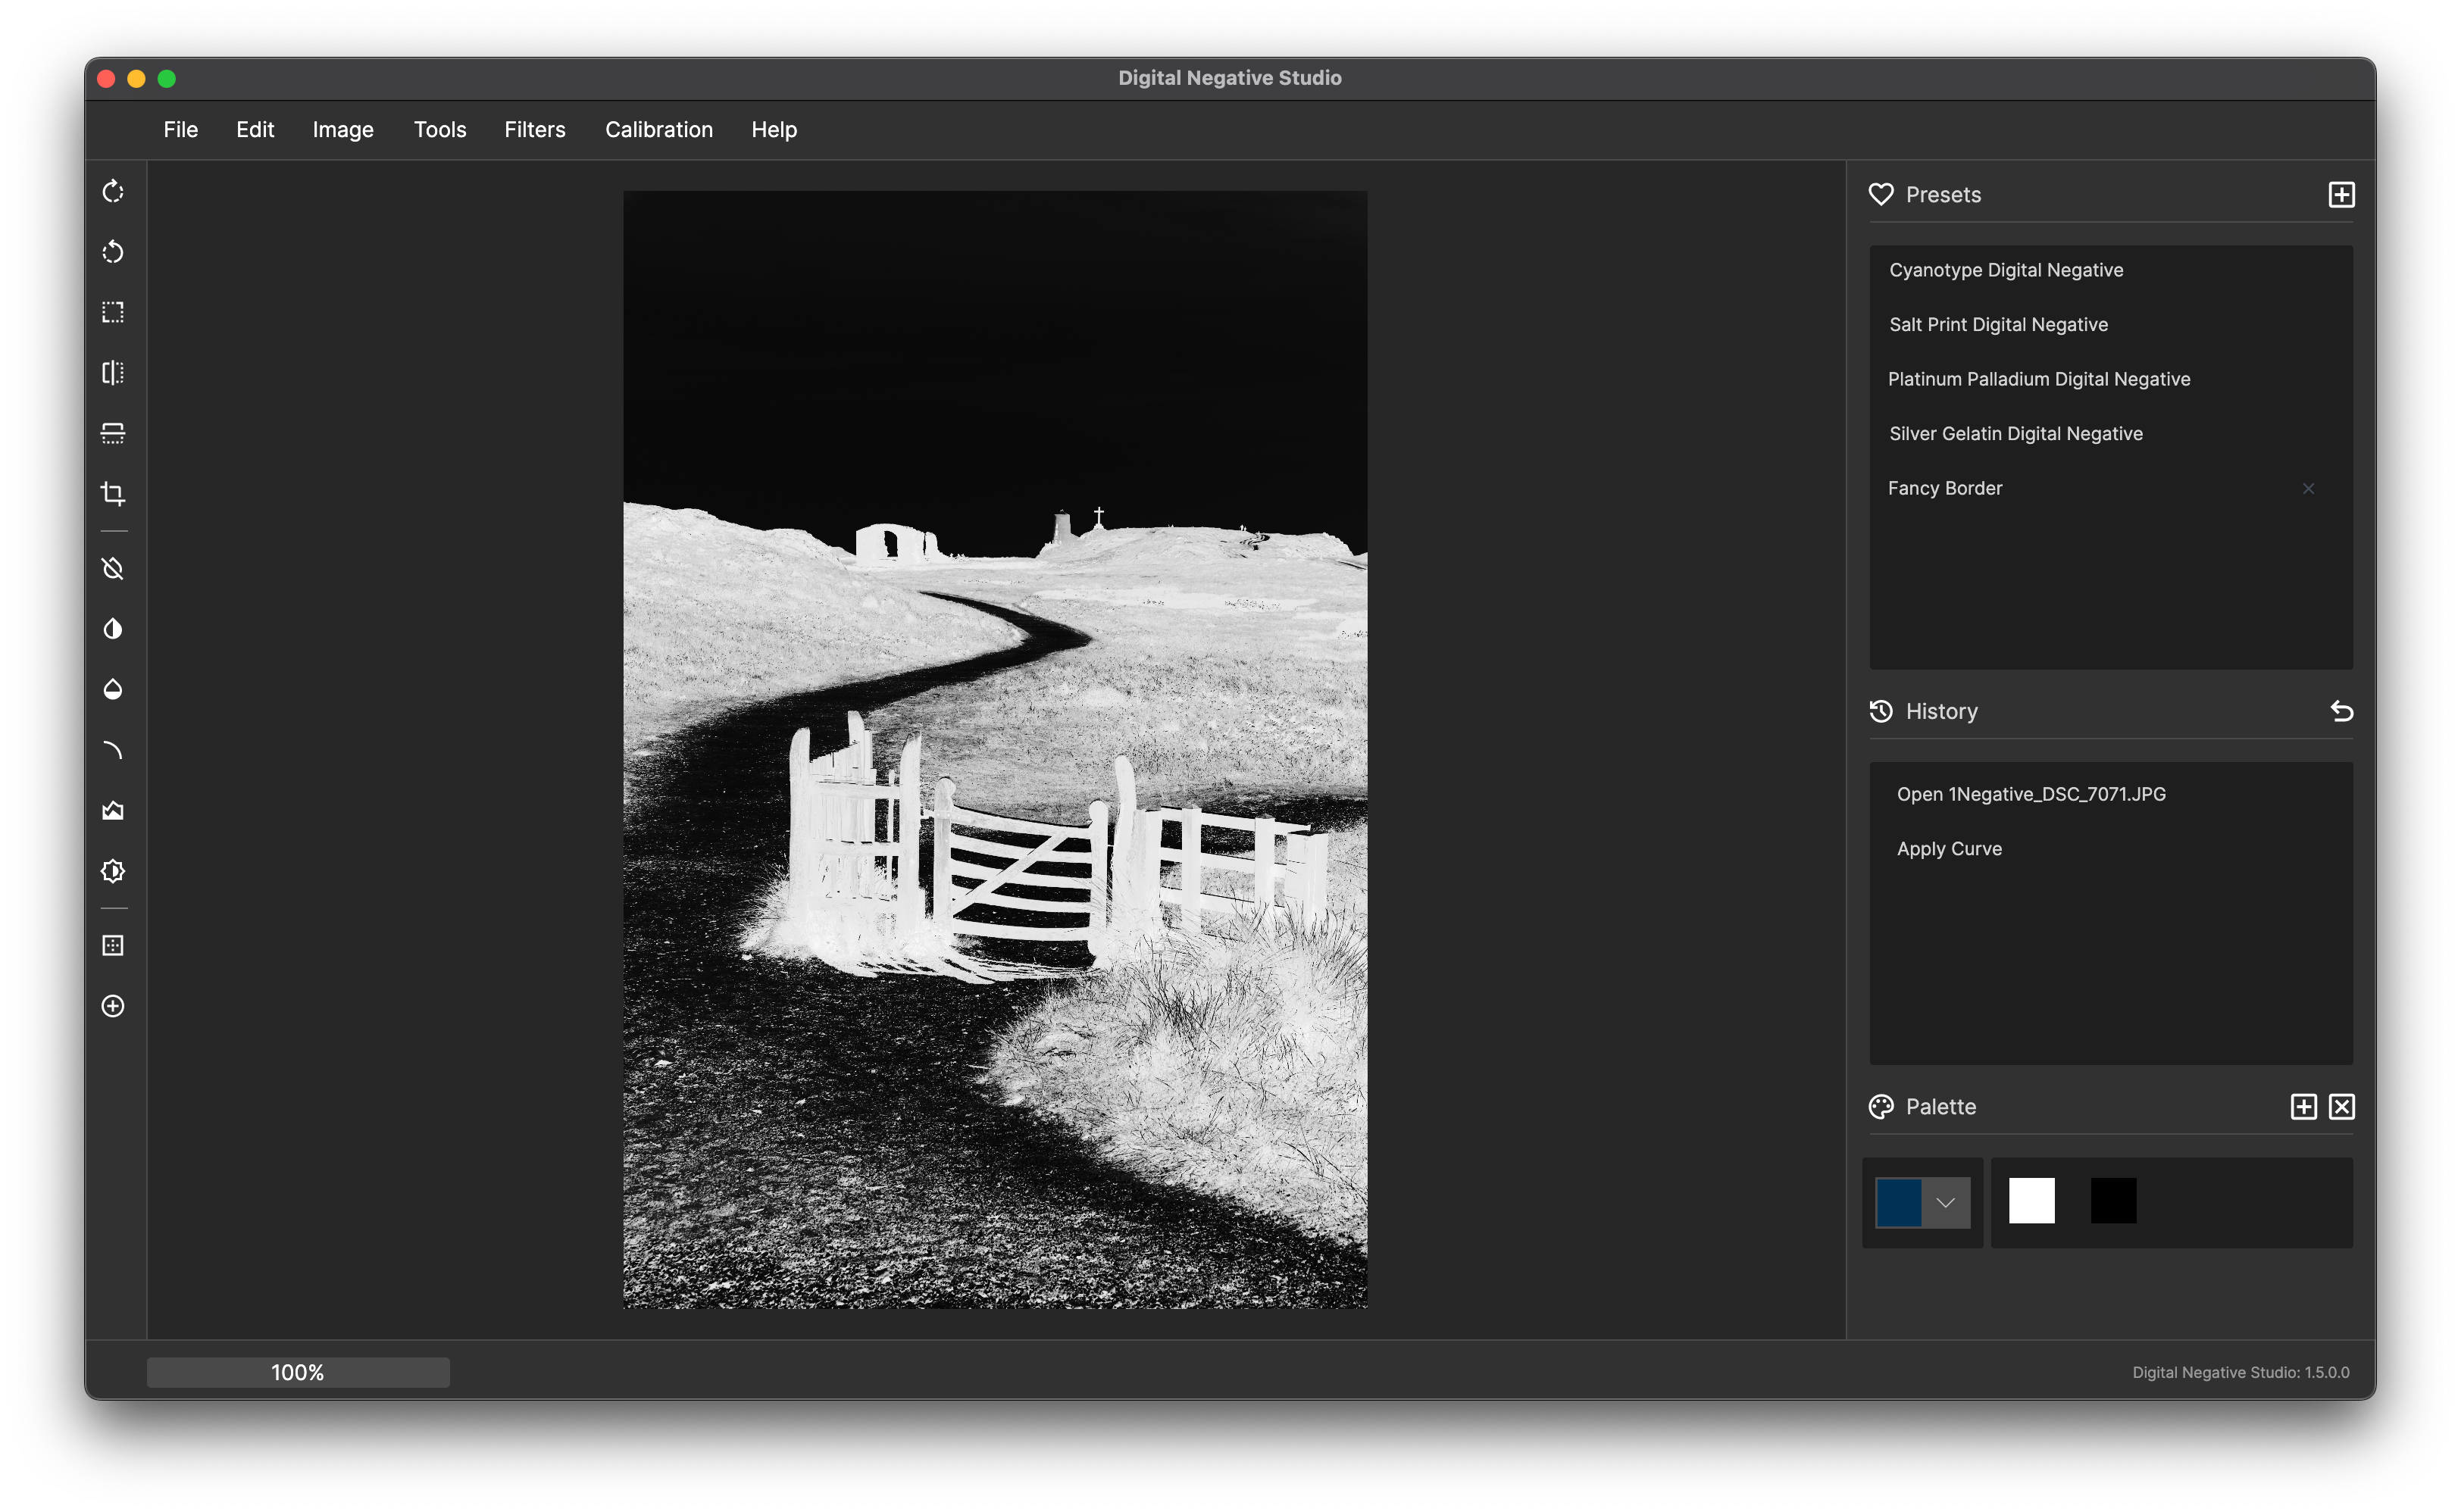Activate the crop tool
Viewport: 2461px width, 1512px height.
(113, 494)
